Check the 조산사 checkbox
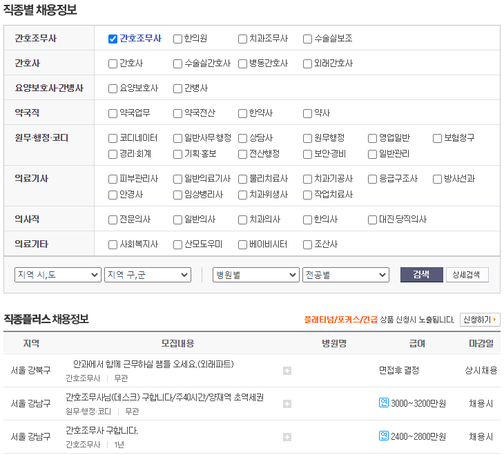This screenshot has width=504, height=455. 308,244
